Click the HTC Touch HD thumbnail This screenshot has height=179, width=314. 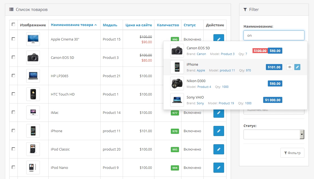point(33,94)
